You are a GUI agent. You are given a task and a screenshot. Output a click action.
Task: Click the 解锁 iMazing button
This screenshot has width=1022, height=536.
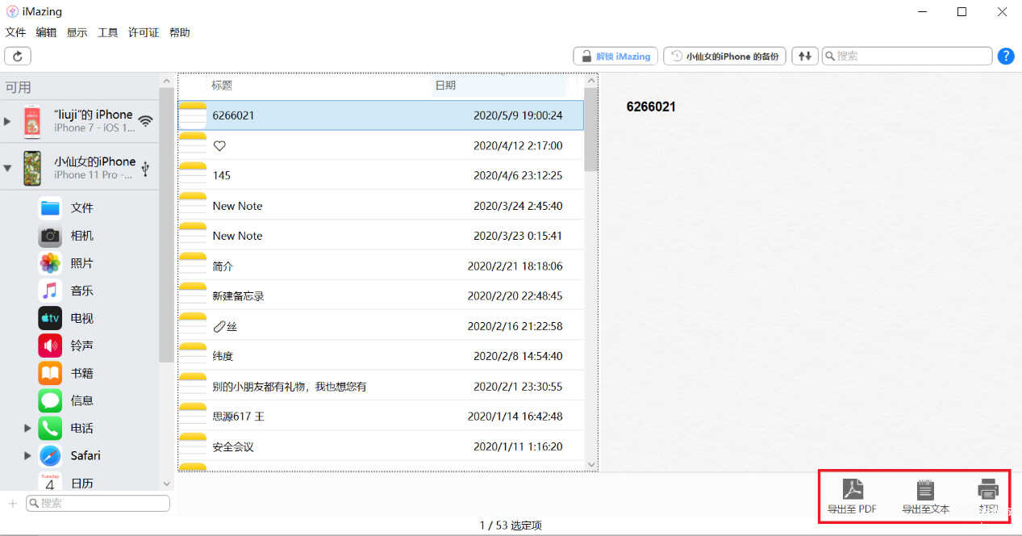click(x=615, y=56)
